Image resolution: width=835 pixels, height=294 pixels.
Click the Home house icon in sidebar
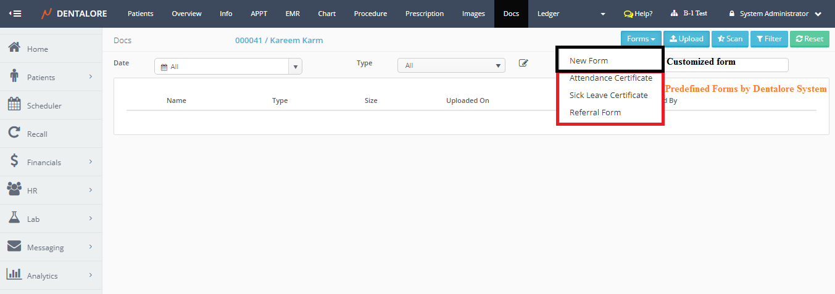pos(14,48)
